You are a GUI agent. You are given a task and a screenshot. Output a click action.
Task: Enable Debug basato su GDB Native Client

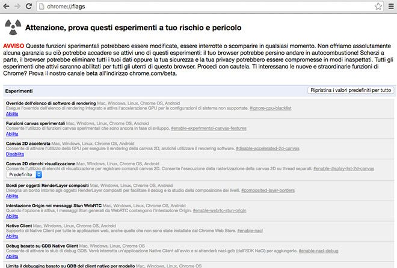click(x=12, y=257)
